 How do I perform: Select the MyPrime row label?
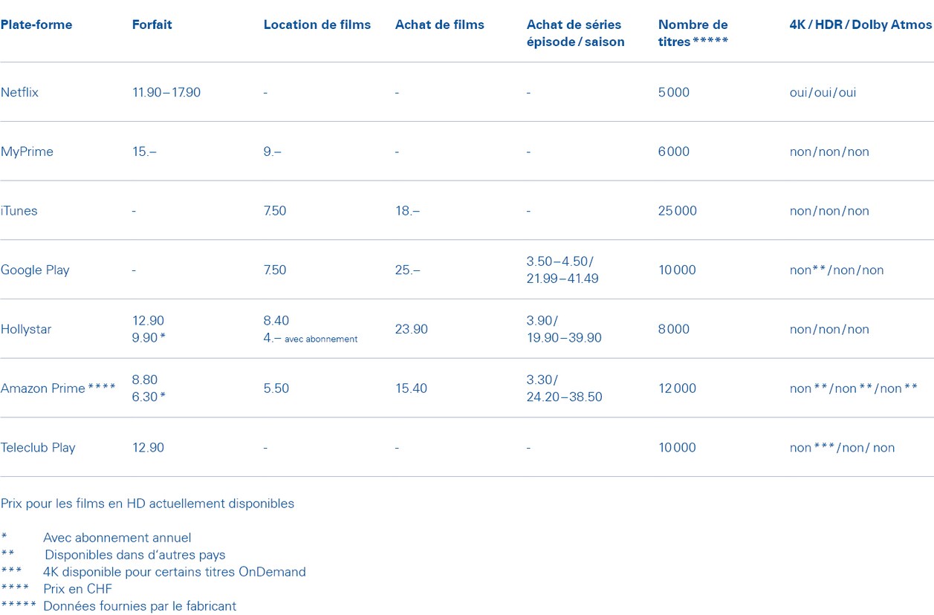tap(27, 152)
